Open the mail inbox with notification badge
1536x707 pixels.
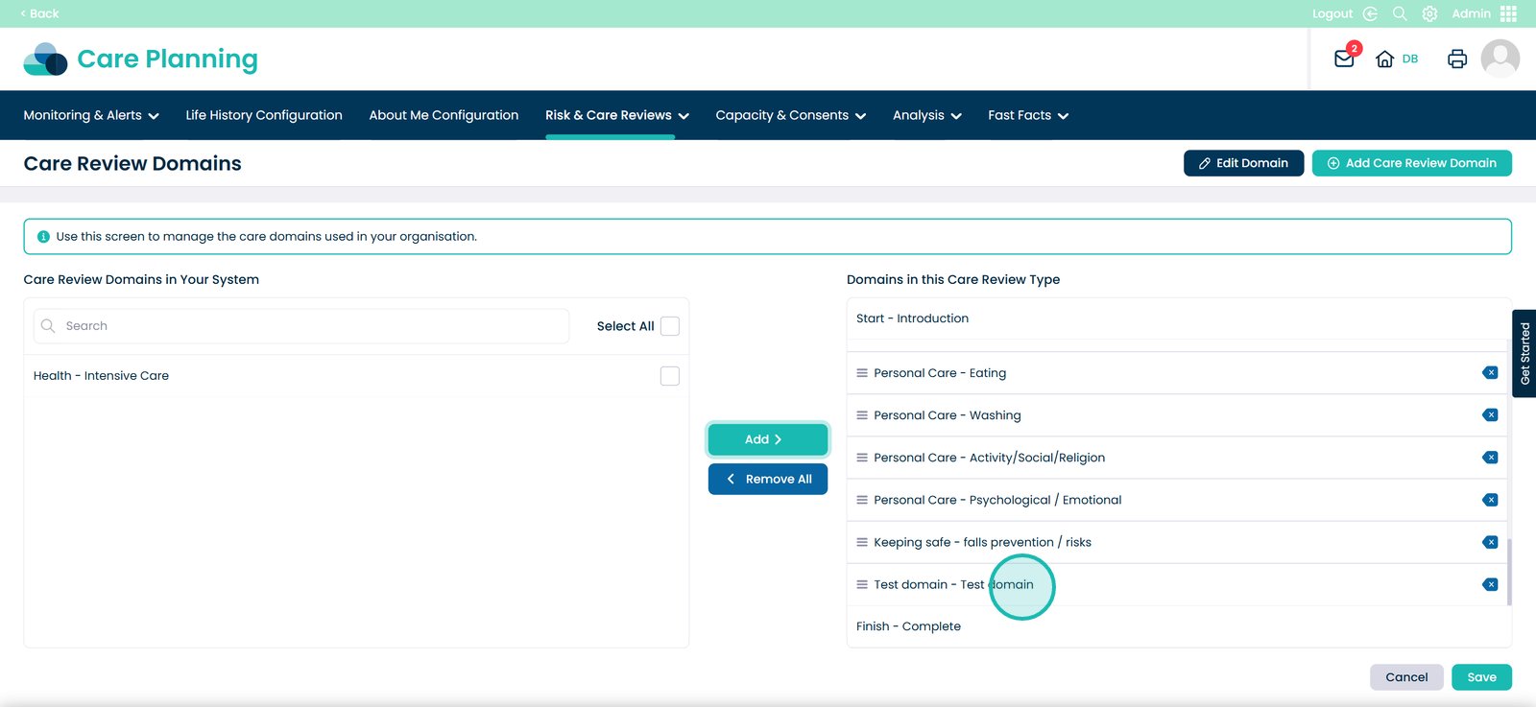coord(1344,59)
